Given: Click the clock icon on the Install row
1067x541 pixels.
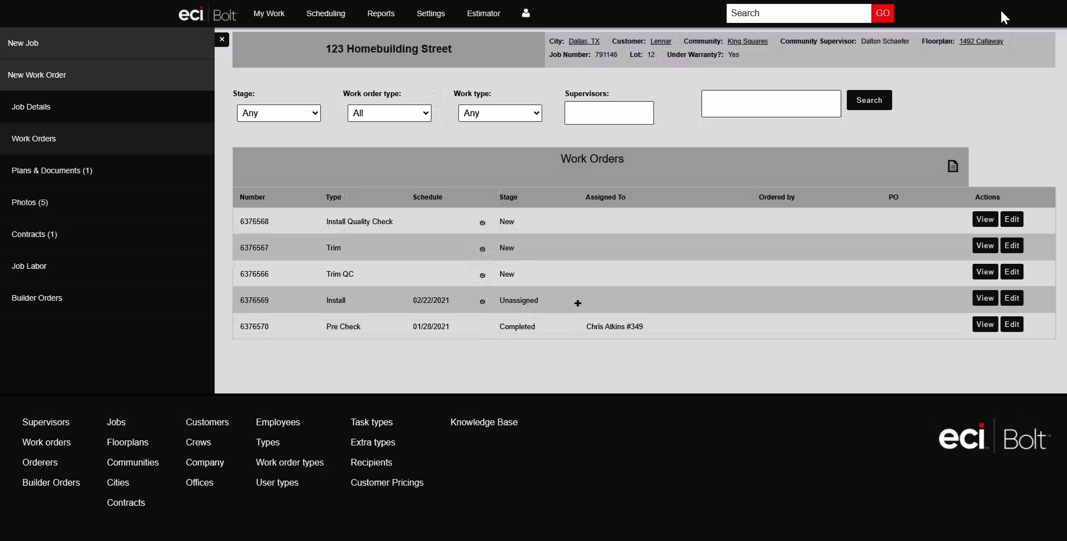Looking at the screenshot, I should coord(482,301).
